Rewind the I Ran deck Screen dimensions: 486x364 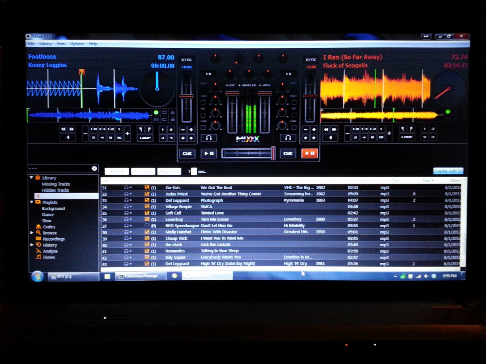(326, 129)
